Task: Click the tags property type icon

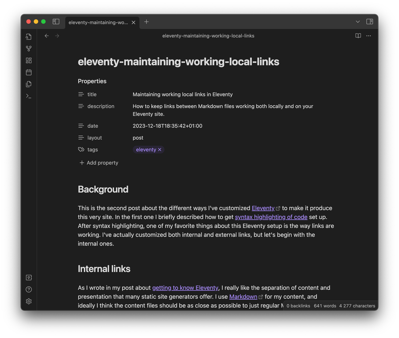Action: coord(81,150)
